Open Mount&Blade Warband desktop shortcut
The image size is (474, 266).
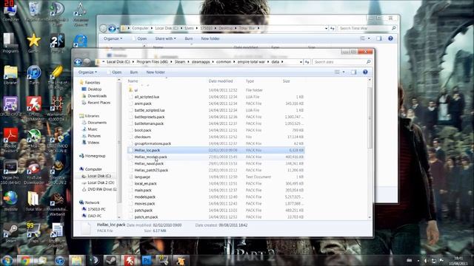point(57,205)
